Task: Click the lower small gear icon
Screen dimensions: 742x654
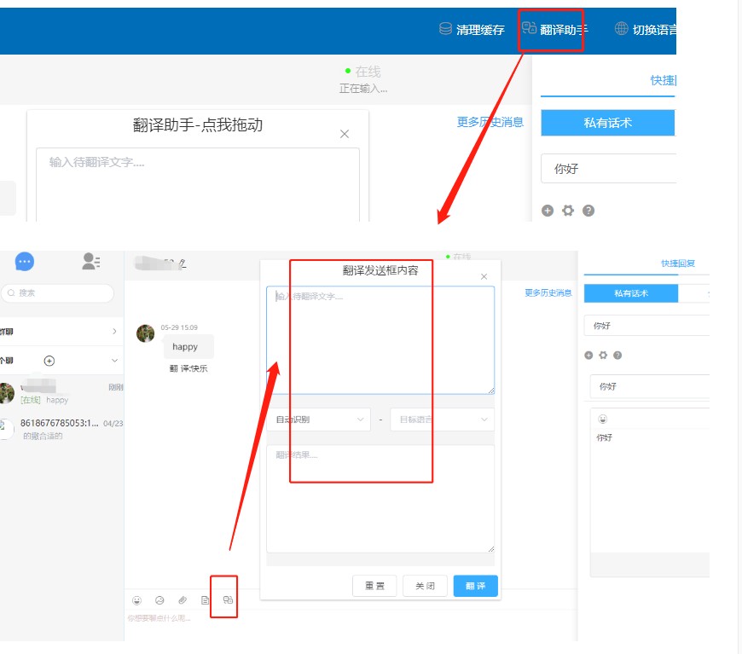Action: [x=603, y=355]
